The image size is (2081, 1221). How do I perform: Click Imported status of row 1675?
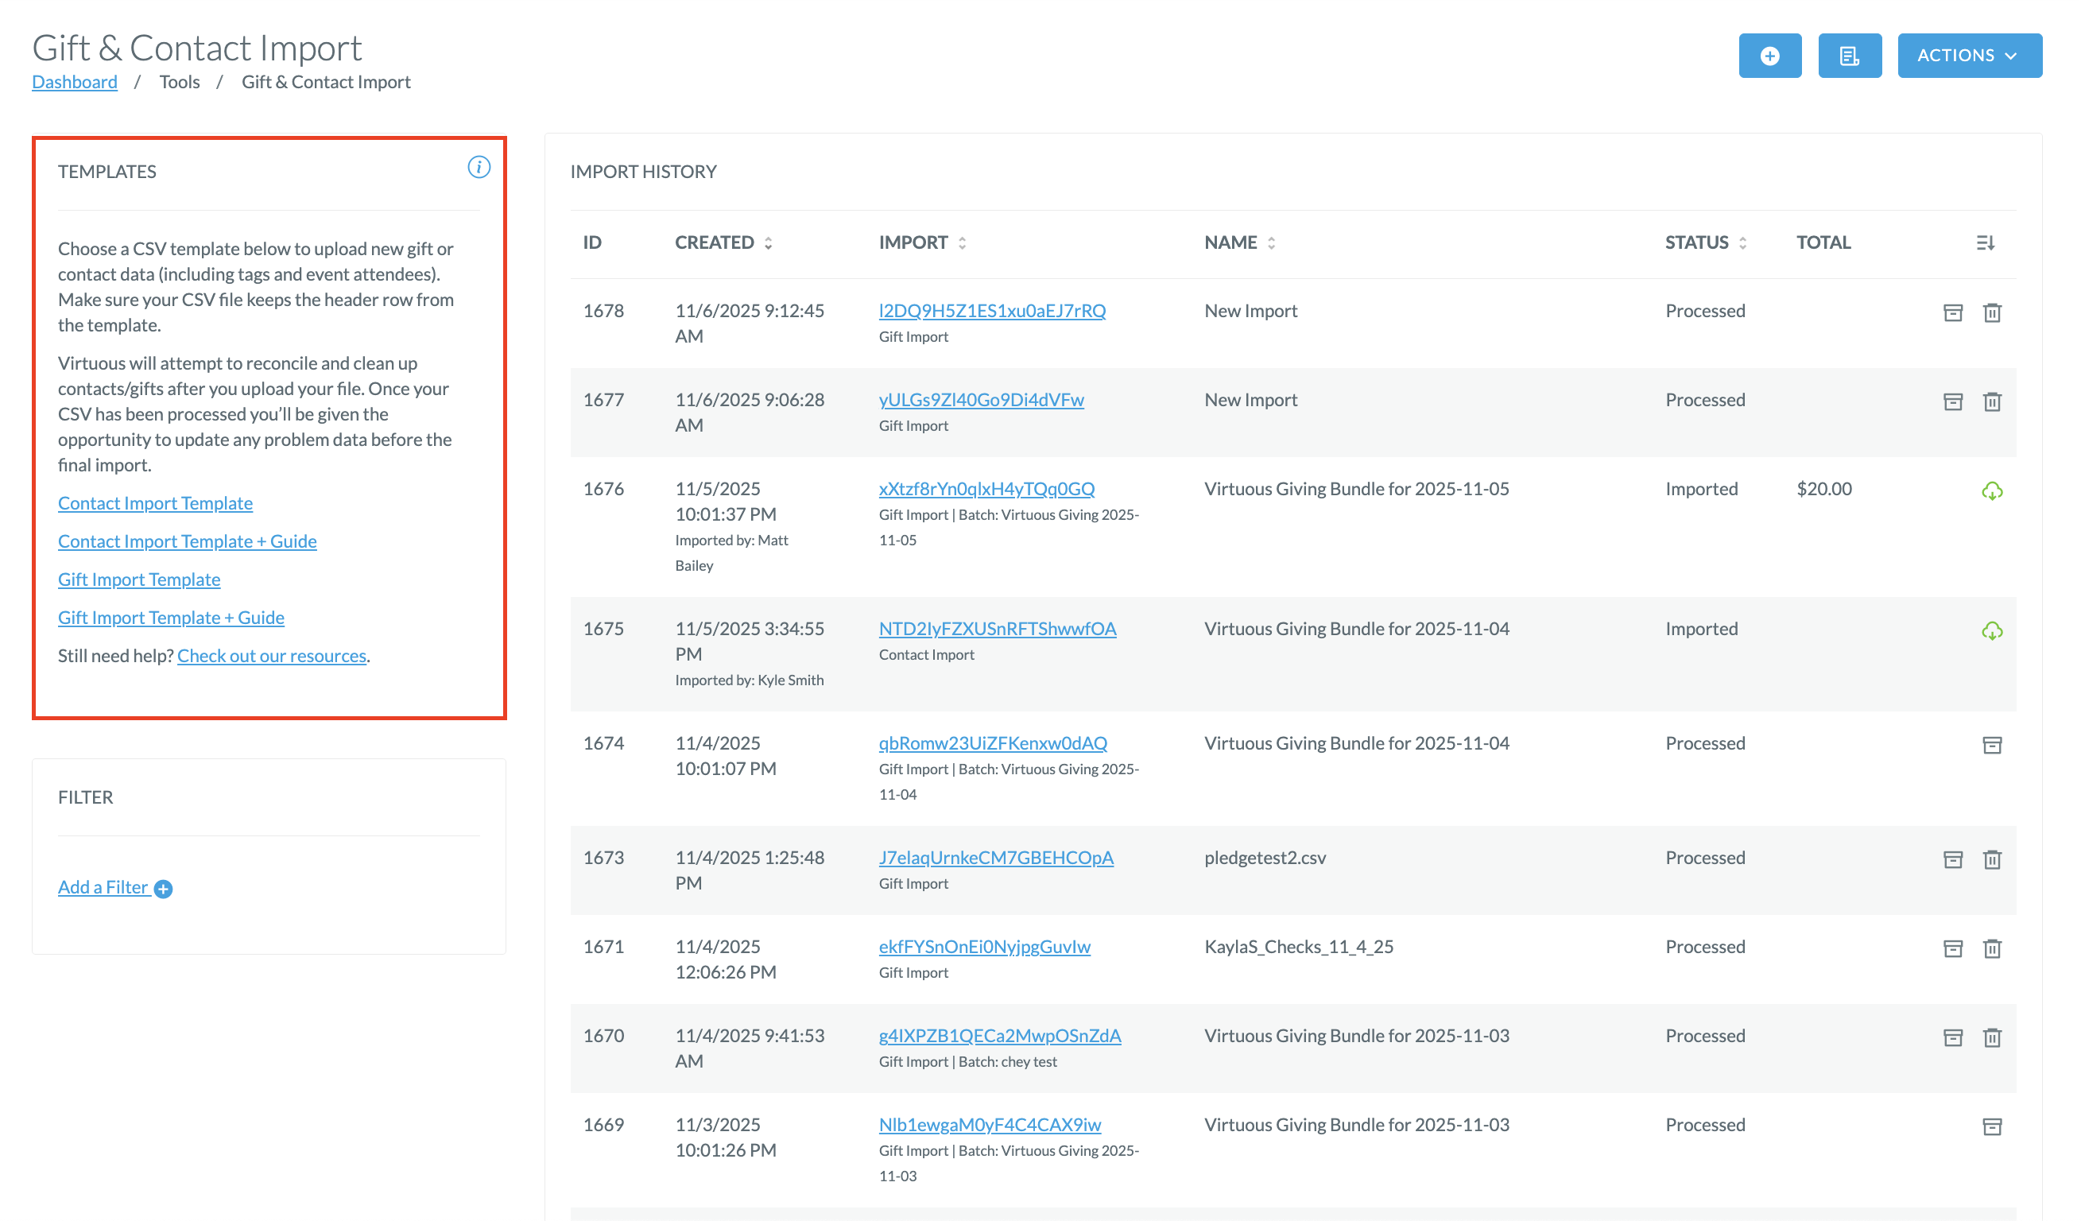tap(1701, 629)
